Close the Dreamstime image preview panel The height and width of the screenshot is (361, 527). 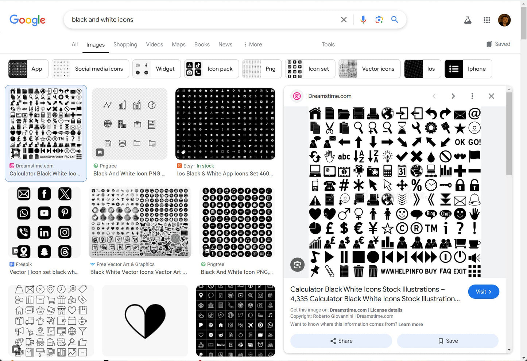click(x=491, y=96)
